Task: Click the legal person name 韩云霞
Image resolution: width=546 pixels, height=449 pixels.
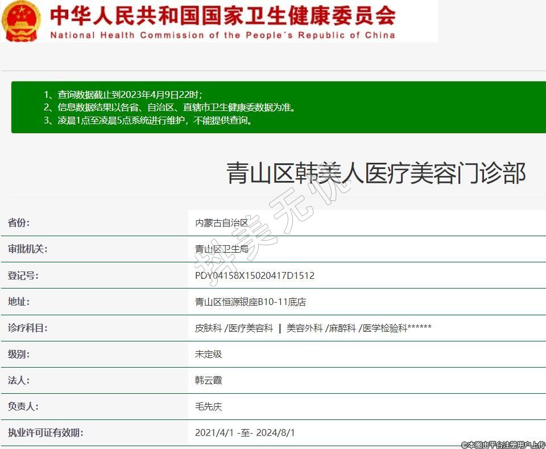Action: [x=208, y=380]
